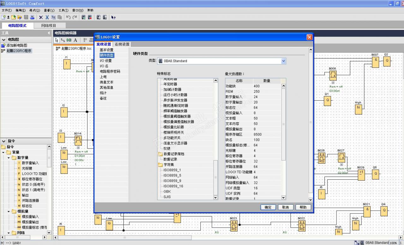404x245 pixels.
Task: Click the B026 RS pulse relay block
Action: pos(322,158)
